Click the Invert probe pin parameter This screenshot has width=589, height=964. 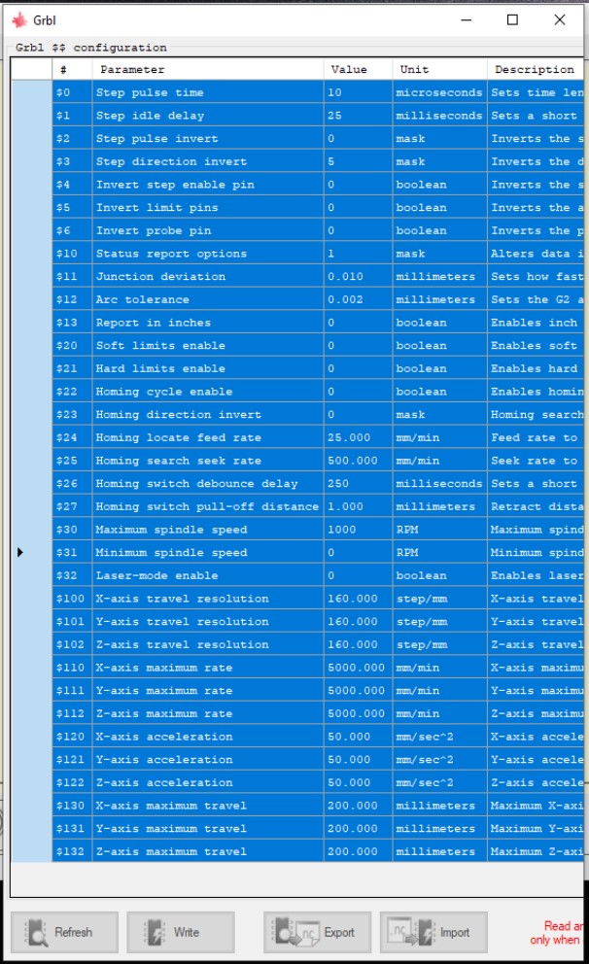tap(208, 230)
